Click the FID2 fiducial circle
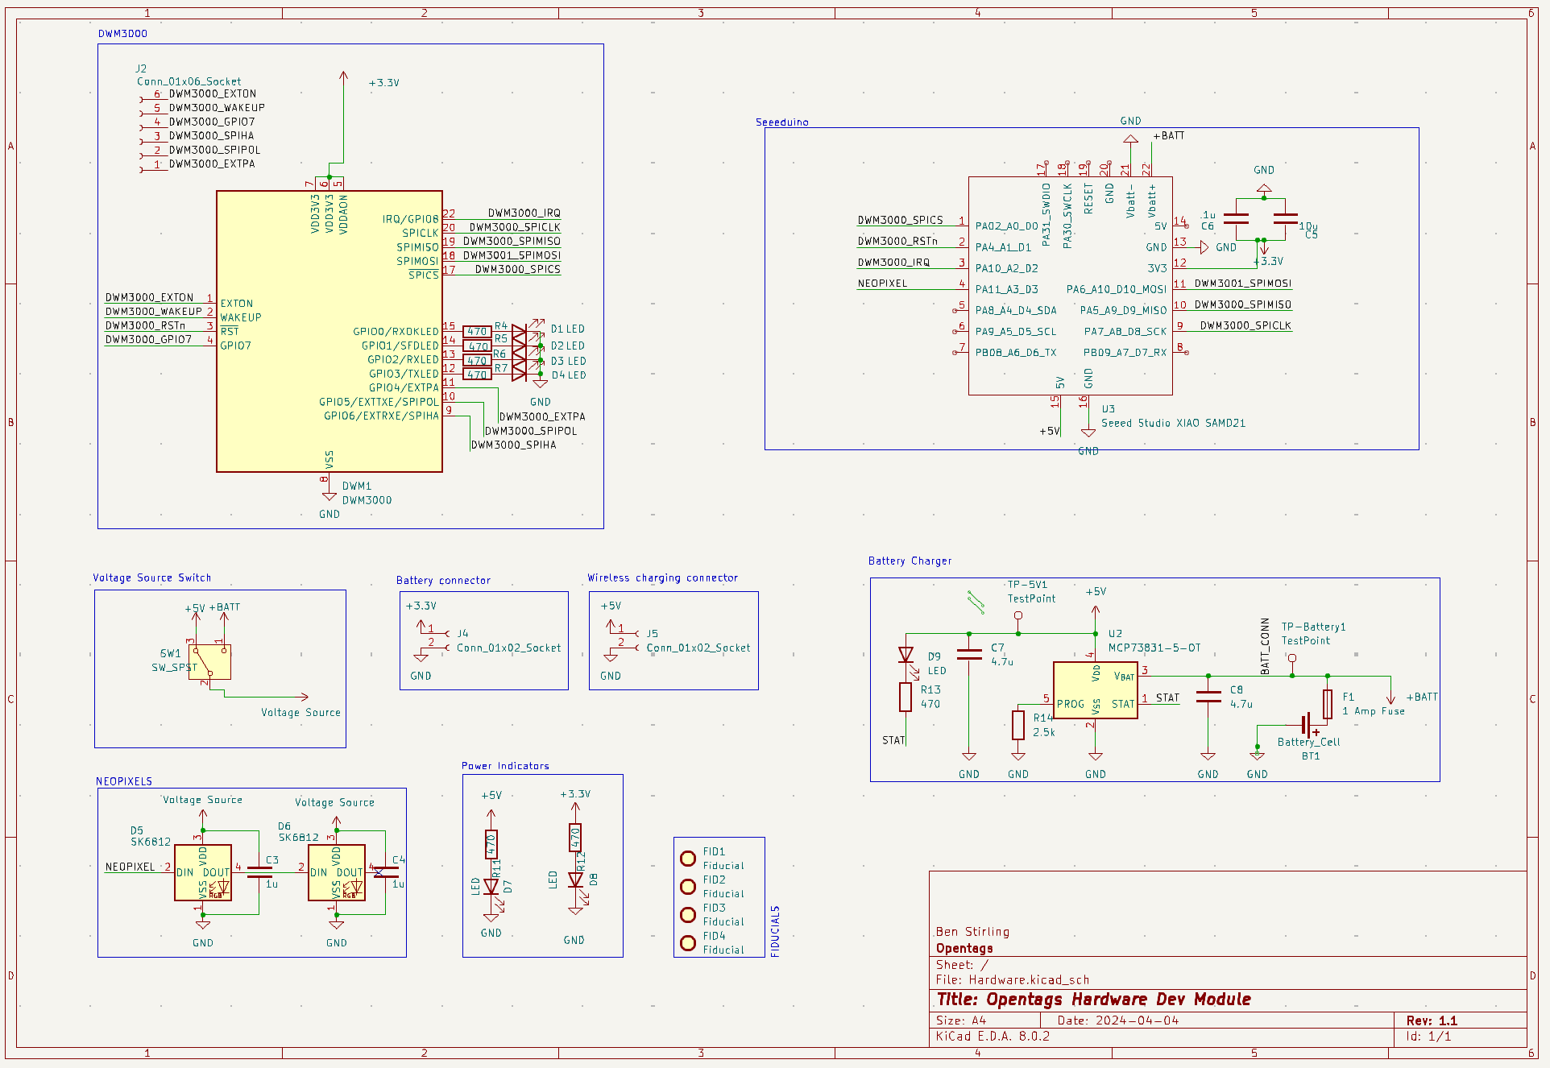1550x1068 pixels. pos(688,887)
